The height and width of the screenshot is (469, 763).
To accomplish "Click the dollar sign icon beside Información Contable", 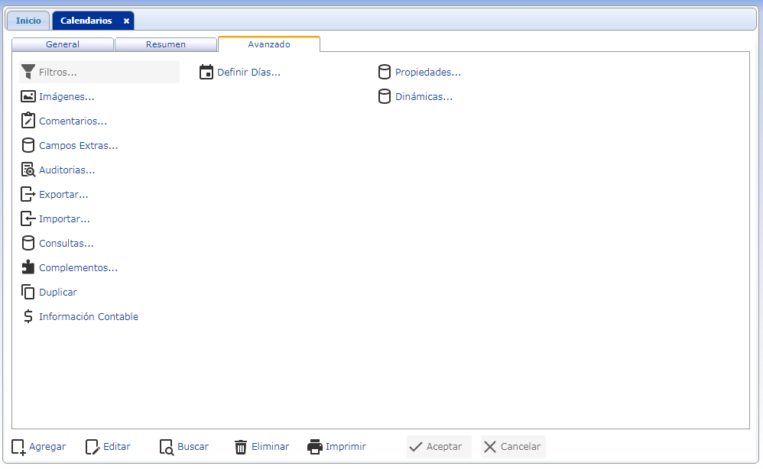I will [28, 316].
